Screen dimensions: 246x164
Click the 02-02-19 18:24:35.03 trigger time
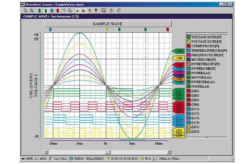click(122, 159)
